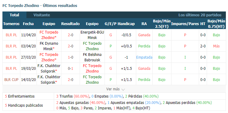Open FK Belshina Babrouïsk team link

[x=92, y=57]
